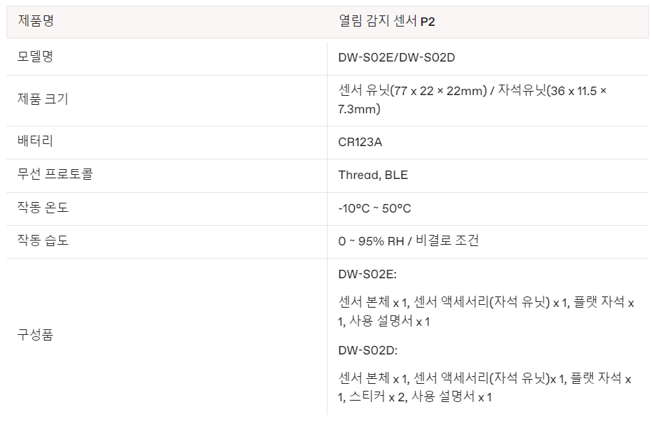This screenshot has height=423, width=651.
Task: Click the Thread, BLE protocol value
Action: tap(372, 175)
